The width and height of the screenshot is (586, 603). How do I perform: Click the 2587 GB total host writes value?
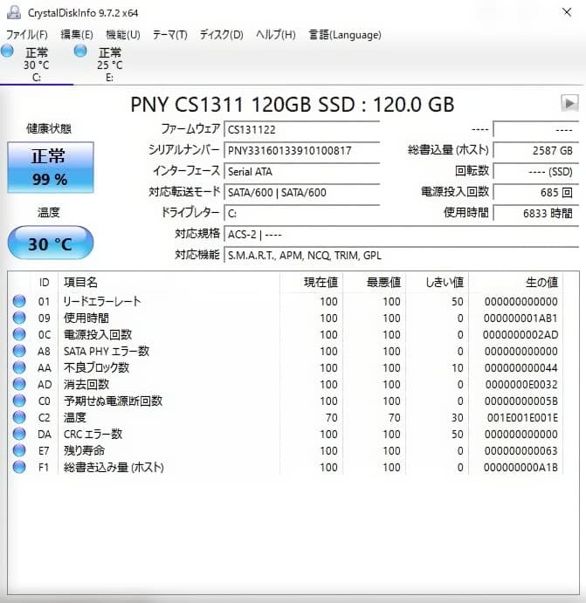(x=536, y=150)
